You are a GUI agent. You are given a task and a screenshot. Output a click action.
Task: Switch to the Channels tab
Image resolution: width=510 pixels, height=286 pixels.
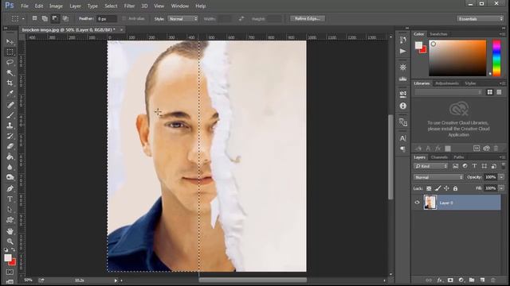coord(439,157)
